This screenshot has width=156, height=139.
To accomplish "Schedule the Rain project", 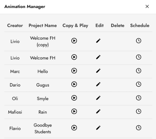I will coord(139,111).
